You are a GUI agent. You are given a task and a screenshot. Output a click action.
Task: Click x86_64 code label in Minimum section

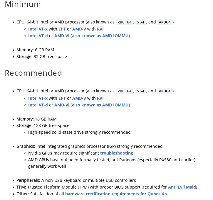pos(125,22)
